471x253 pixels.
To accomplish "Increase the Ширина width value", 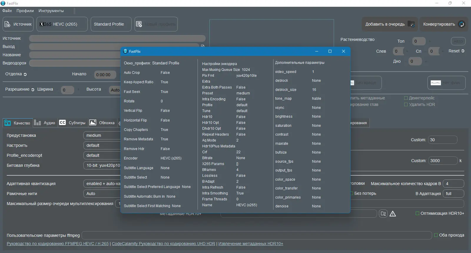I will click(78, 89).
